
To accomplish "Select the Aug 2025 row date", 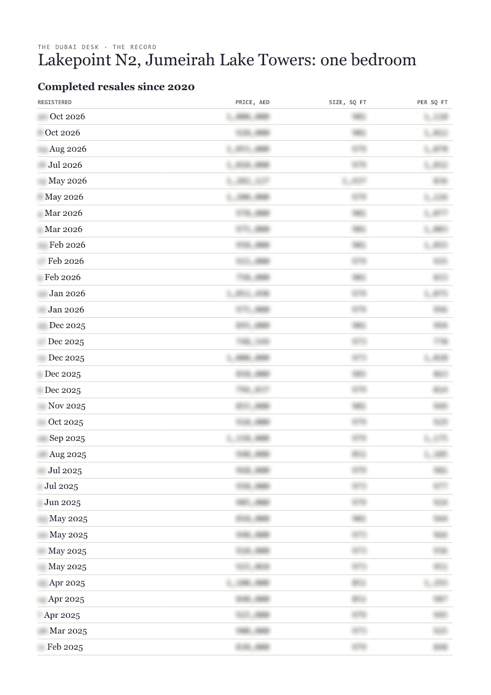I will tap(62, 454).
